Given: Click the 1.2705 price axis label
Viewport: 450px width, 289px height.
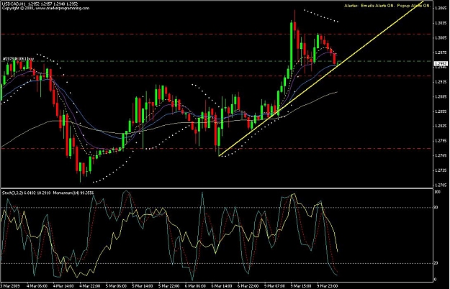Looking at the screenshot, I should pyautogui.click(x=441, y=185).
